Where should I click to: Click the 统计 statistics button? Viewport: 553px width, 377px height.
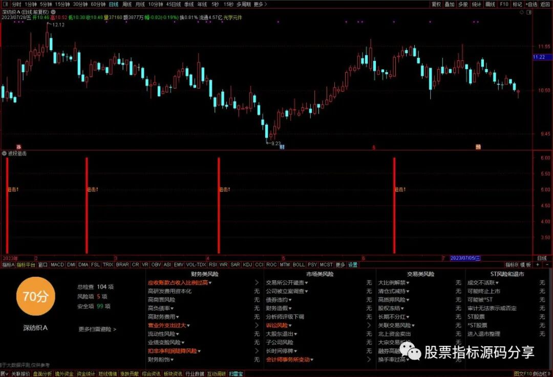[477, 4]
